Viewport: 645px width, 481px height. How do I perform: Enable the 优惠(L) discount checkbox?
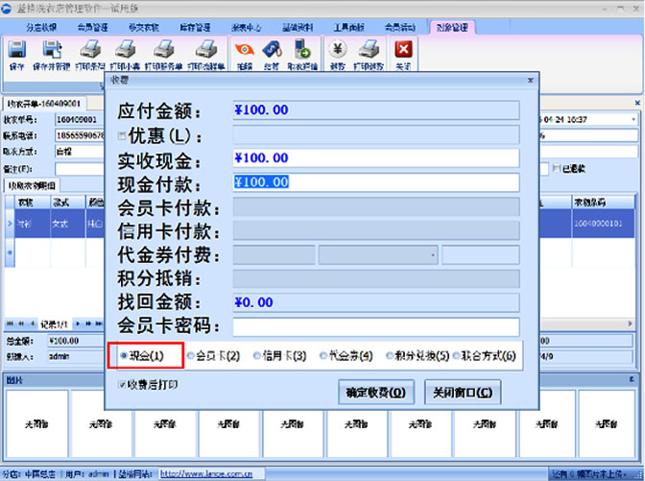[x=122, y=135]
